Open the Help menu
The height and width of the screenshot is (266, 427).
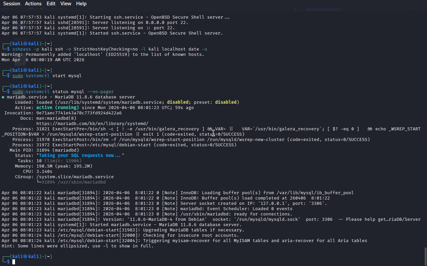click(81, 4)
